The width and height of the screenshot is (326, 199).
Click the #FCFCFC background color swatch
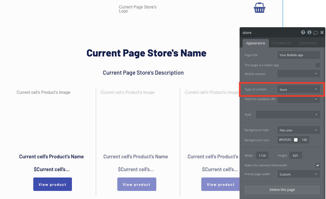pos(295,140)
